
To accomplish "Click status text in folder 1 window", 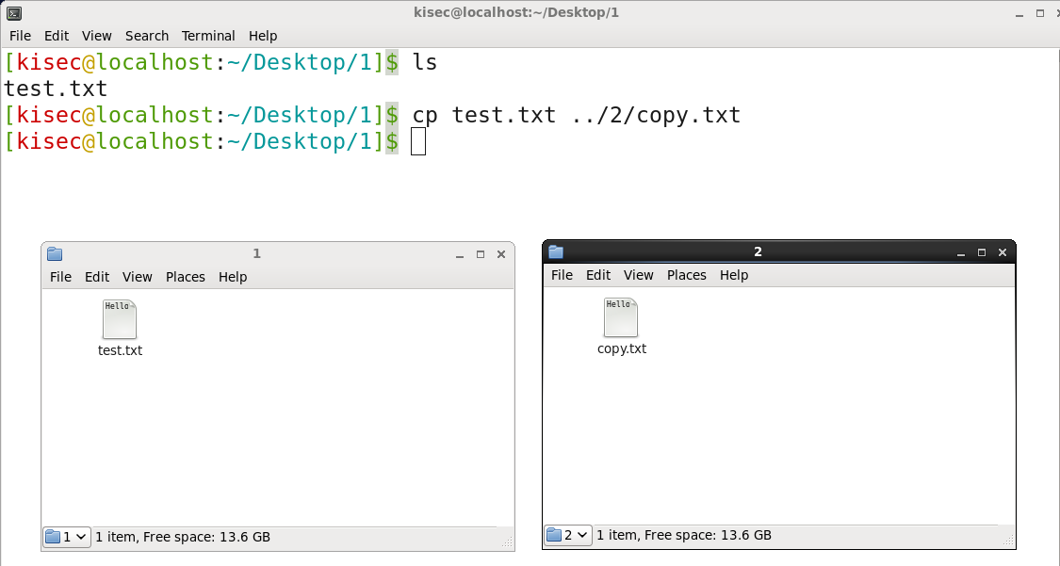I will [x=183, y=537].
